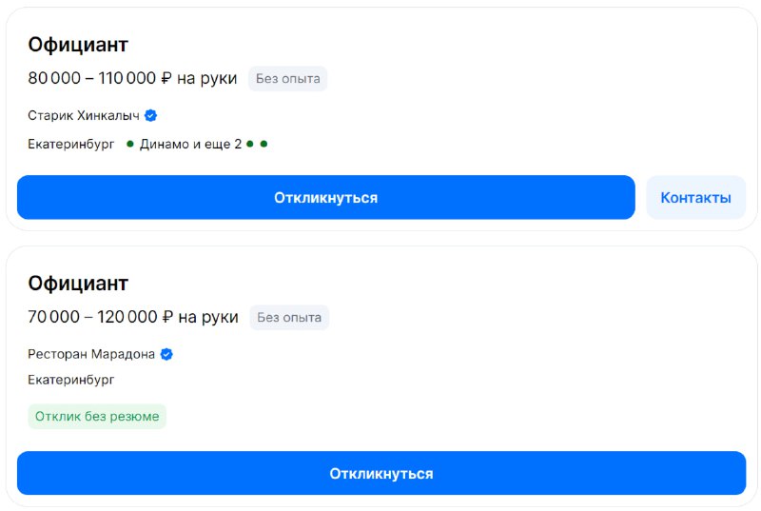This screenshot has height=511, width=761.
Task: Open the Старик Хинкалыч employer page
Action: [x=84, y=115]
